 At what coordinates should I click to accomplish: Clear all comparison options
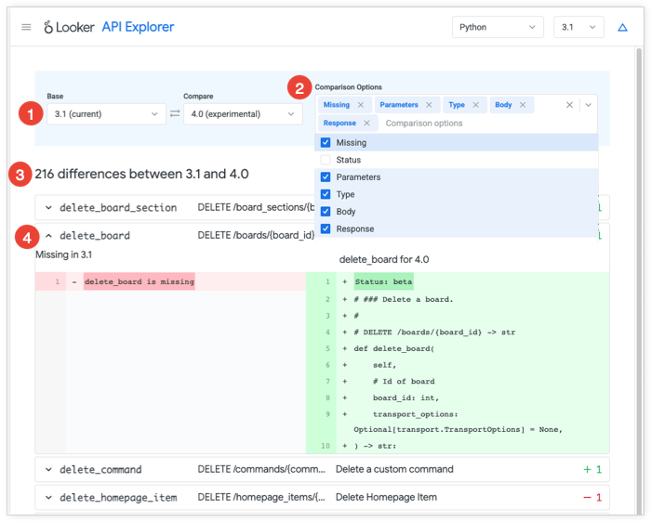[570, 105]
